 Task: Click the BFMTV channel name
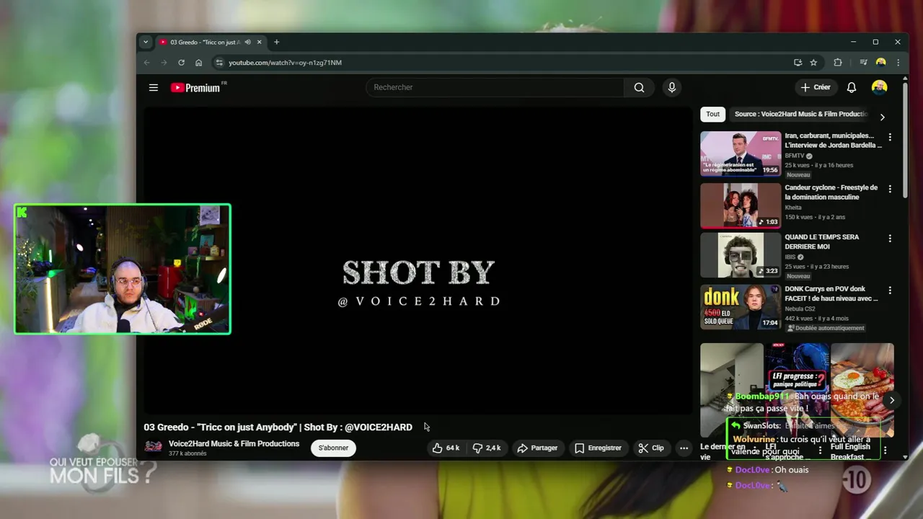795,156
